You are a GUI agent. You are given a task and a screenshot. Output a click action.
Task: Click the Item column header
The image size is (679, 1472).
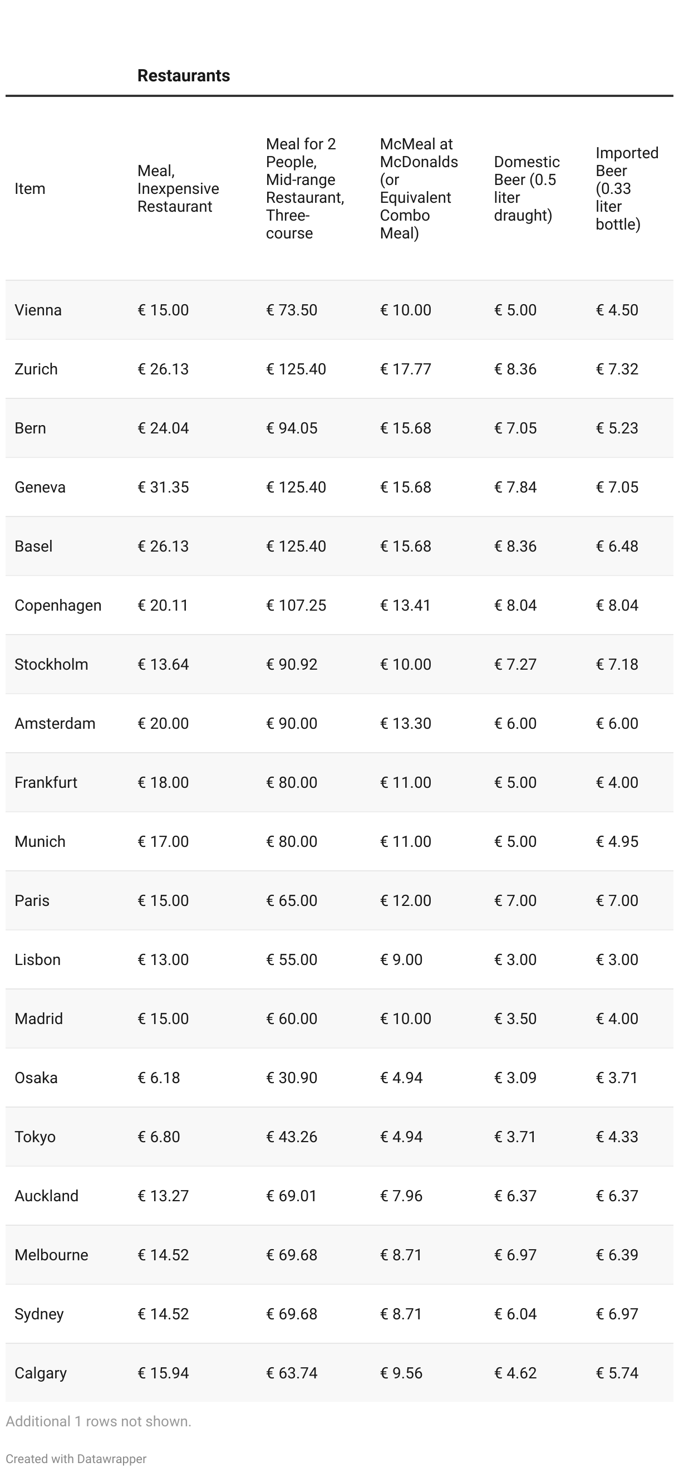[x=29, y=188]
